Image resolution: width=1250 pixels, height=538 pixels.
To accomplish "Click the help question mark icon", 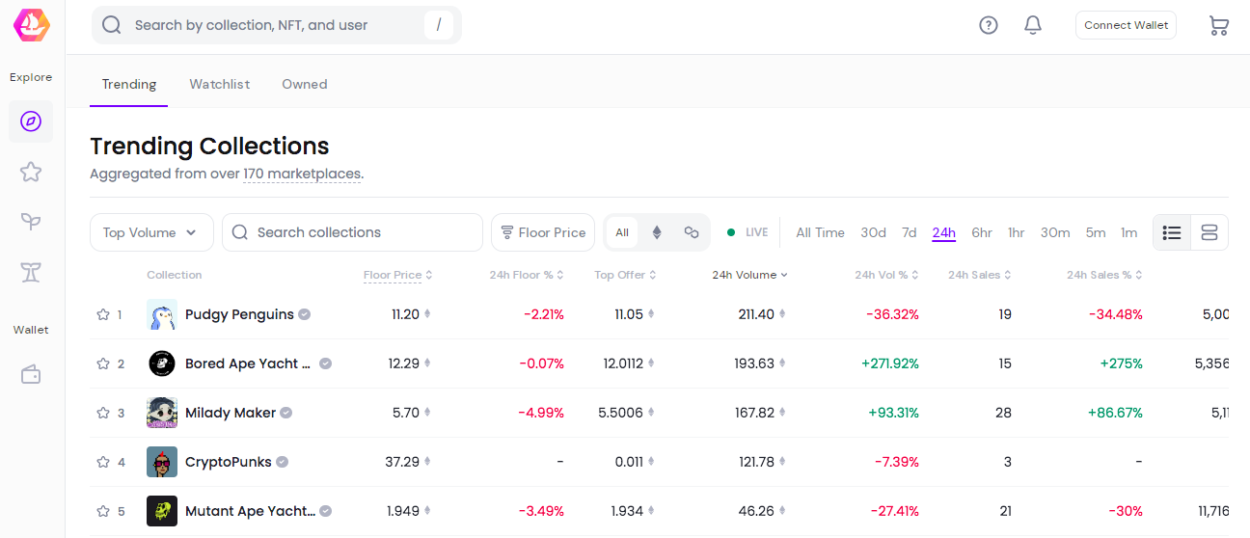I will (x=989, y=25).
